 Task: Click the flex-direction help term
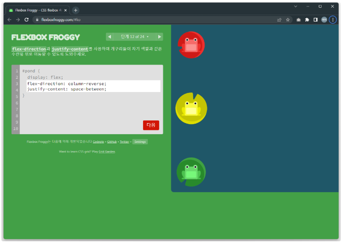[29, 49]
